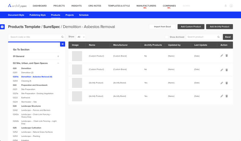The image size is (241, 141).
Task: Collapse 02 Site, Urban, and Open Spaces
Action: coord(58,63)
